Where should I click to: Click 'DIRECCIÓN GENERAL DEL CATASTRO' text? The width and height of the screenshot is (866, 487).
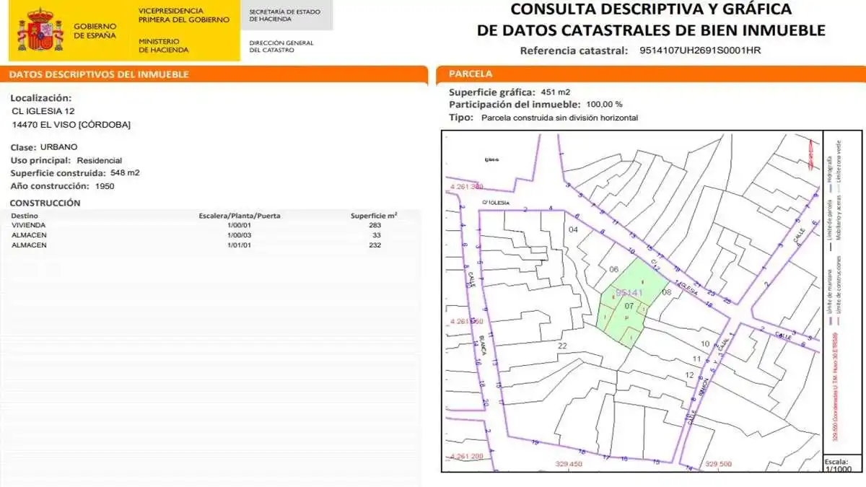(x=281, y=46)
